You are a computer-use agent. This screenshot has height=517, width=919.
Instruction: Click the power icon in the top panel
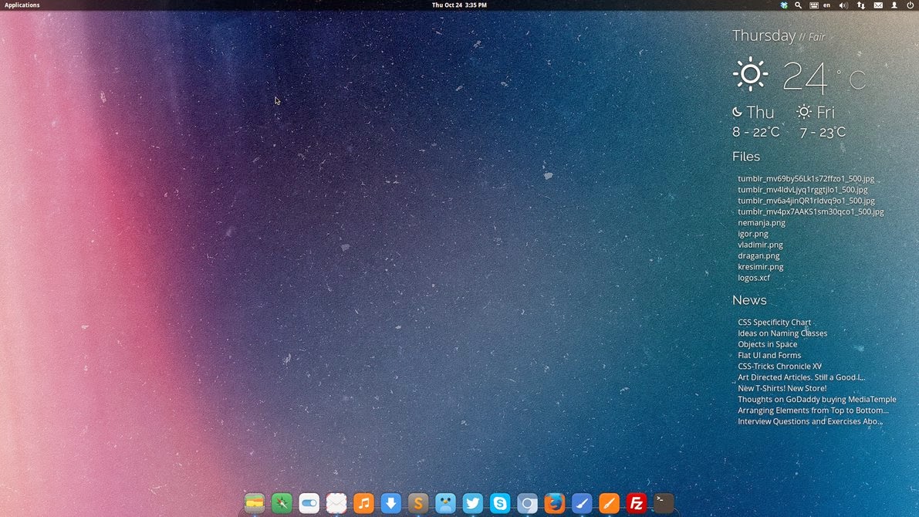[x=910, y=5]
